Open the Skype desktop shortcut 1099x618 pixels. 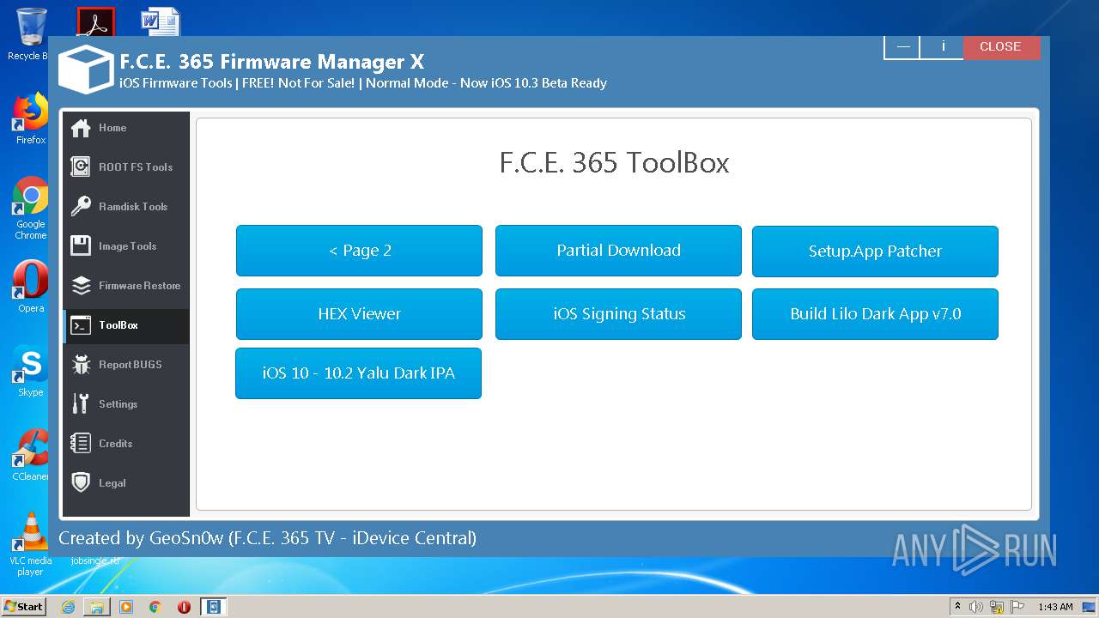coord(31,372)
